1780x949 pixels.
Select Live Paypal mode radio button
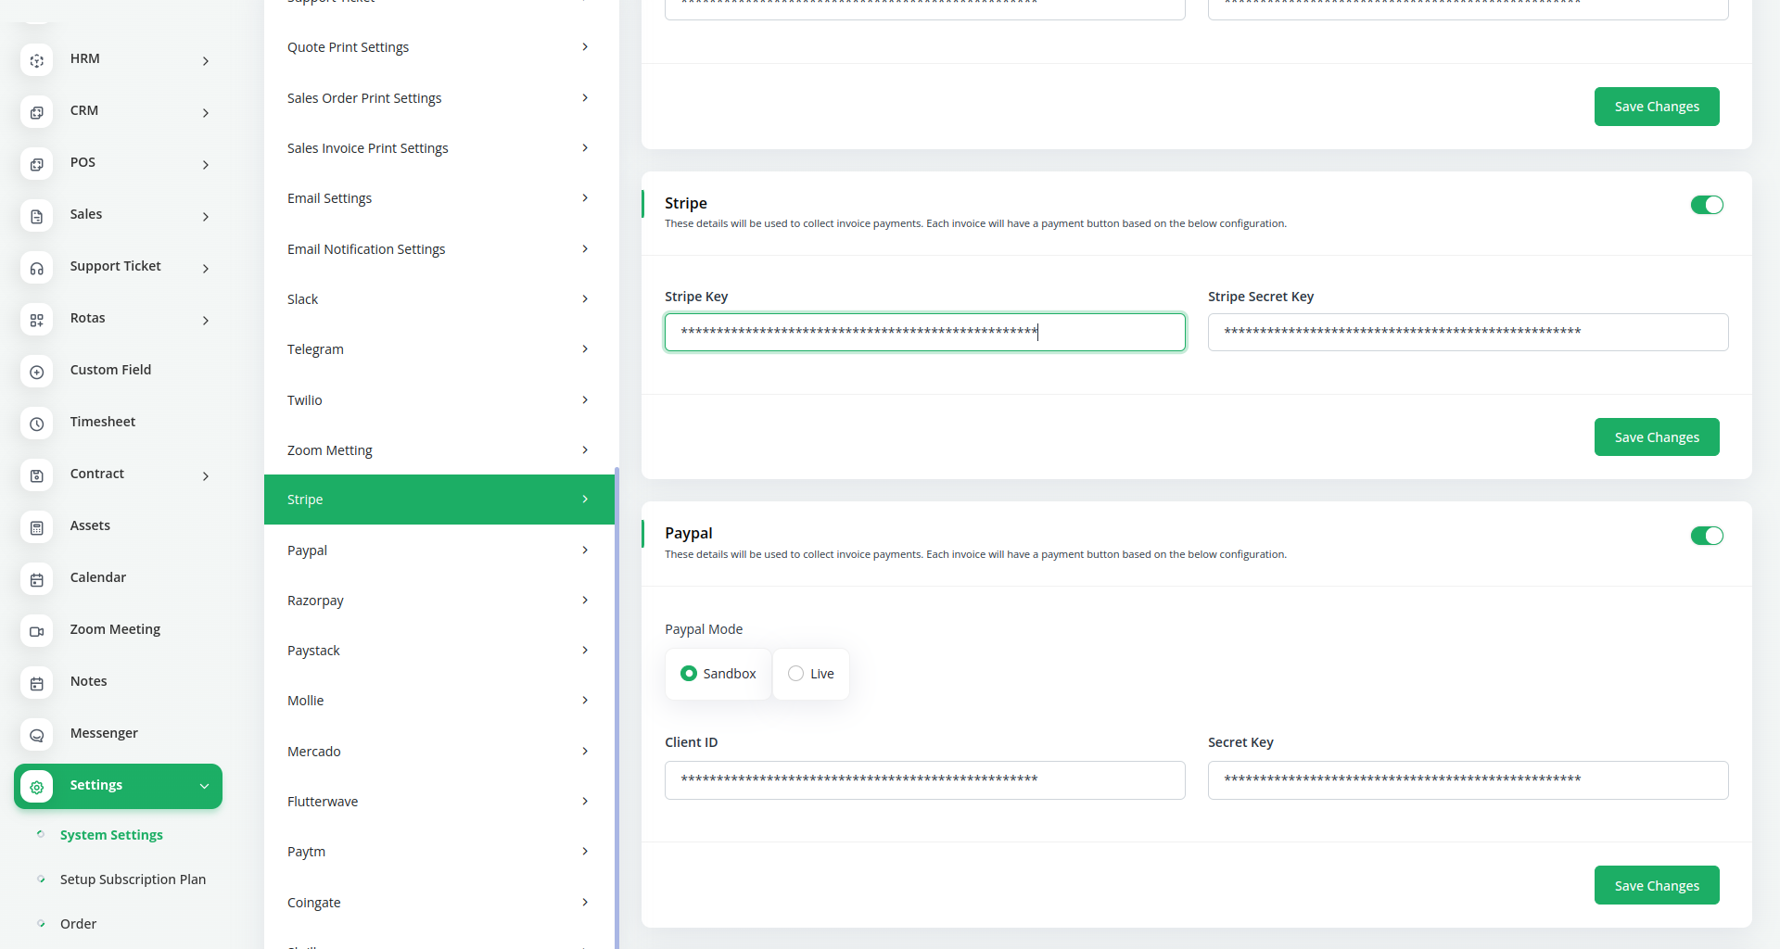click(x=795, y=674)
